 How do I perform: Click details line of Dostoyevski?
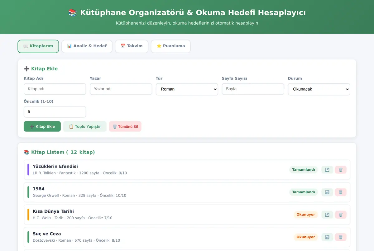(x=76, y=240)
